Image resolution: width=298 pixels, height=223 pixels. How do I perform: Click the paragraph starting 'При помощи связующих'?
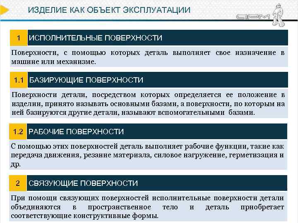[148, 207]
